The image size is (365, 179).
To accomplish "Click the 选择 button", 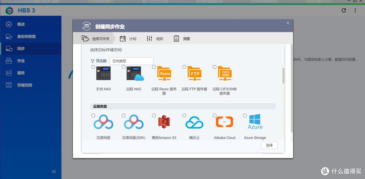I will 269,145.
